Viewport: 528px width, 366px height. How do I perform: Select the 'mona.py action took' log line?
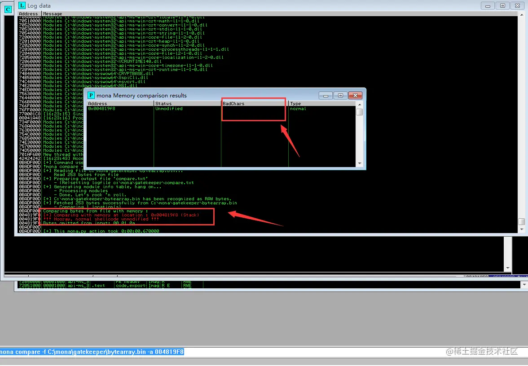tap(101, 231)
